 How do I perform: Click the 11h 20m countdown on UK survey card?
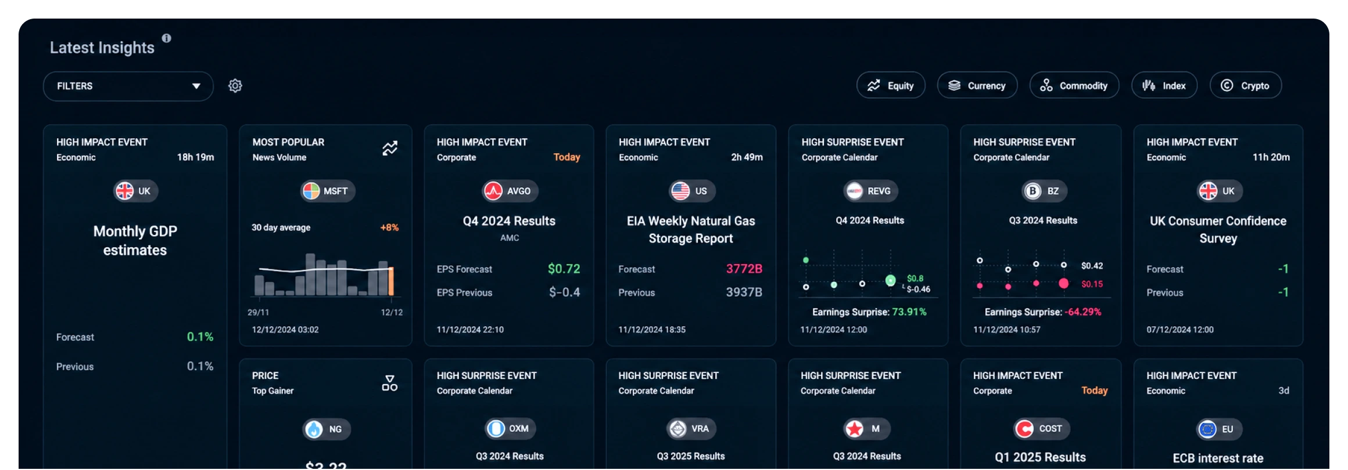1271,157
